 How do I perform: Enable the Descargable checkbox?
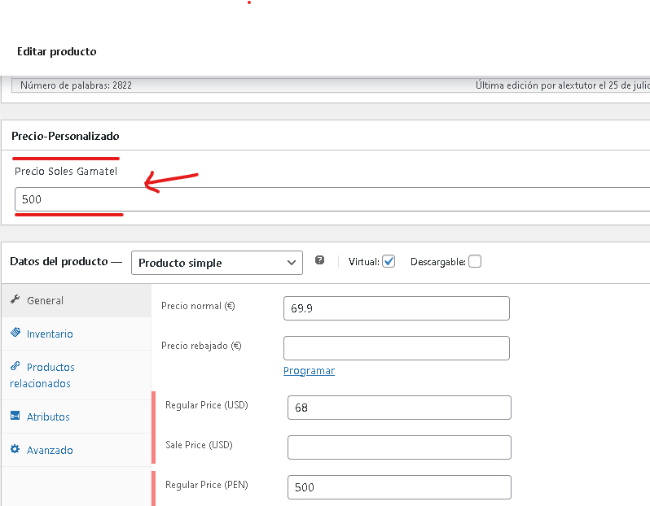[x=475, y=262]
